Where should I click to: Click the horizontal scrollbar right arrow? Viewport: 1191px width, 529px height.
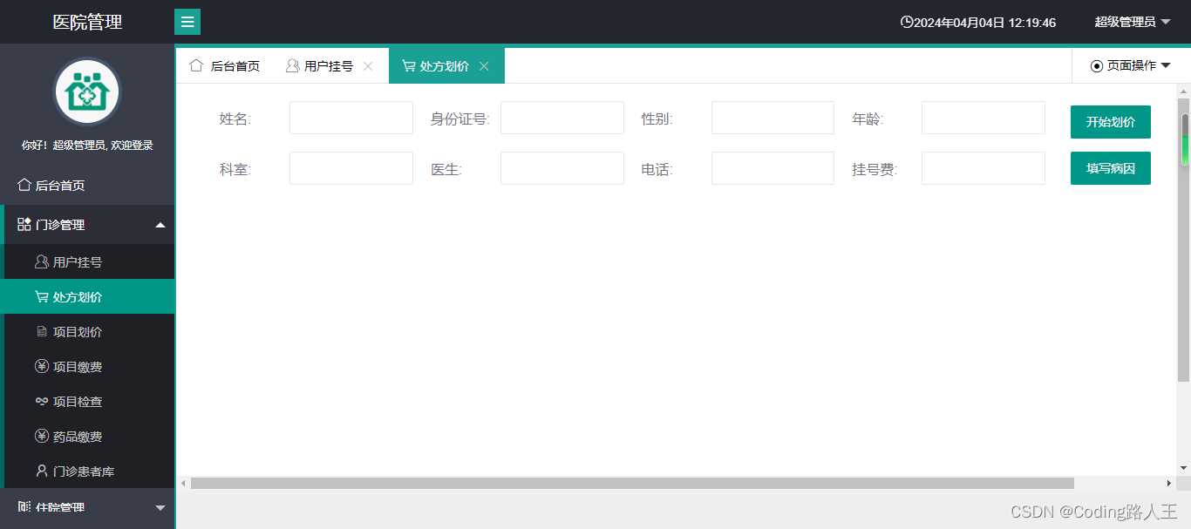1169,483
